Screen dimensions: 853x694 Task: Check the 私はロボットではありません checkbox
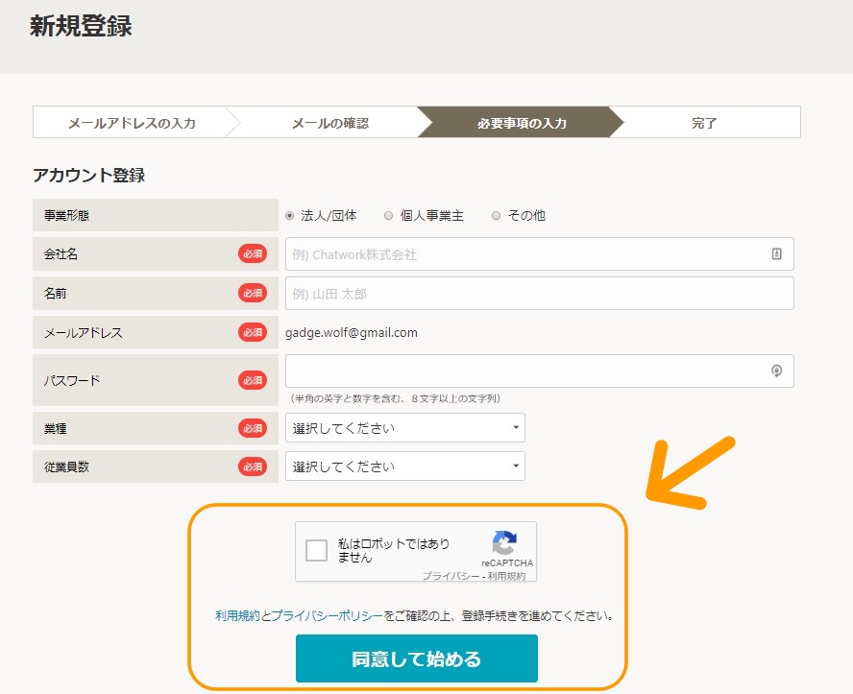pyautogui.click(x=316, y=551)
